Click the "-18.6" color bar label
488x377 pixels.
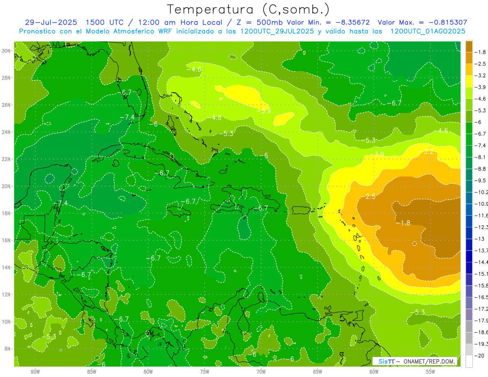[x=482, y=332]
